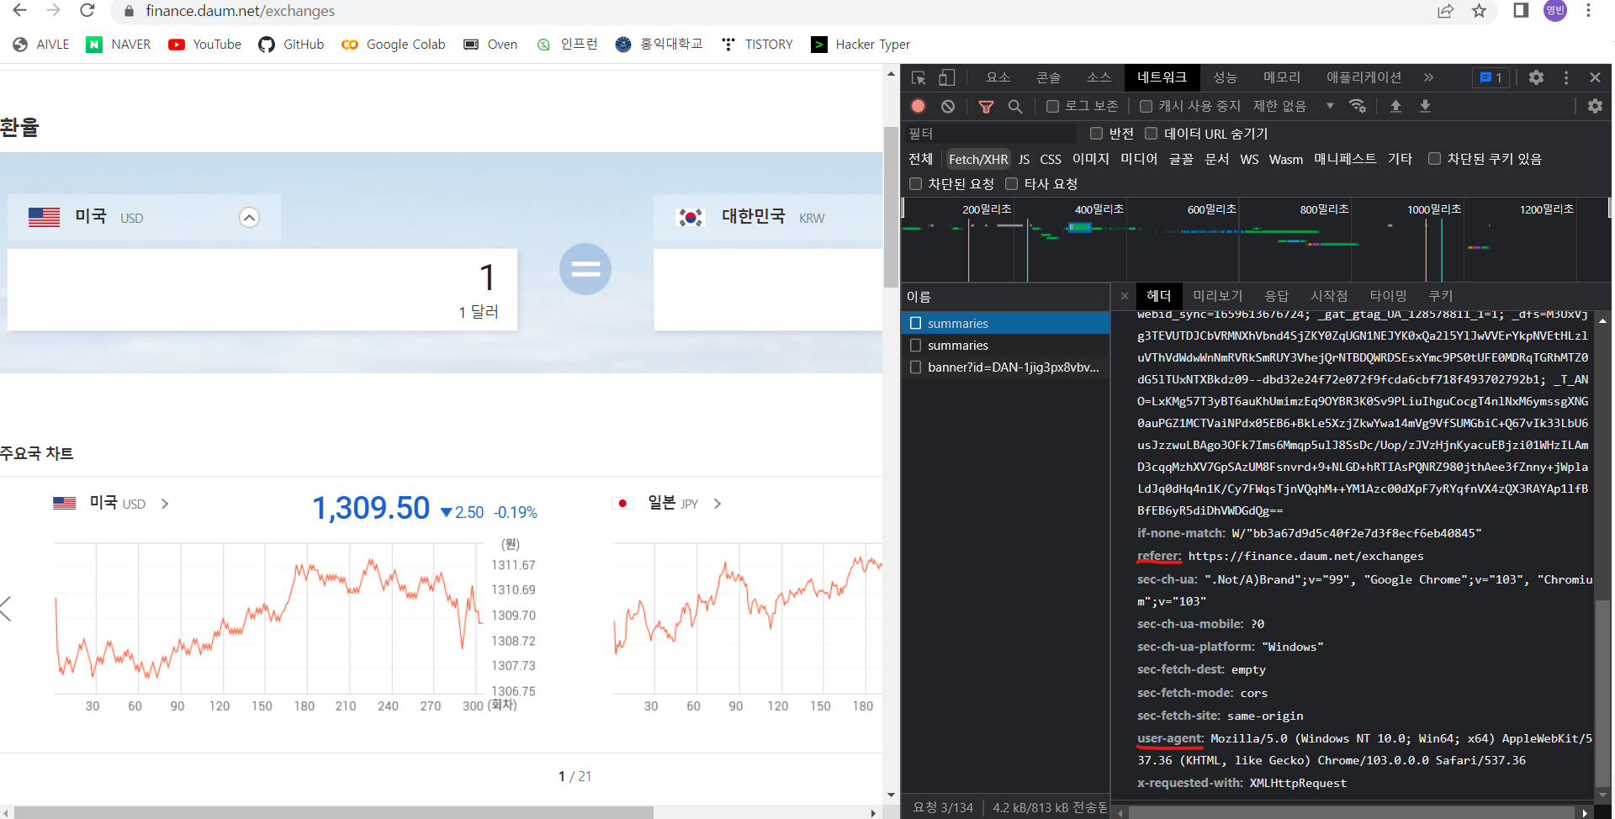This screenshot has height=819, width=1615.
Task: Open the issues counter badge in DevTools
Action: coord(1491,77)
